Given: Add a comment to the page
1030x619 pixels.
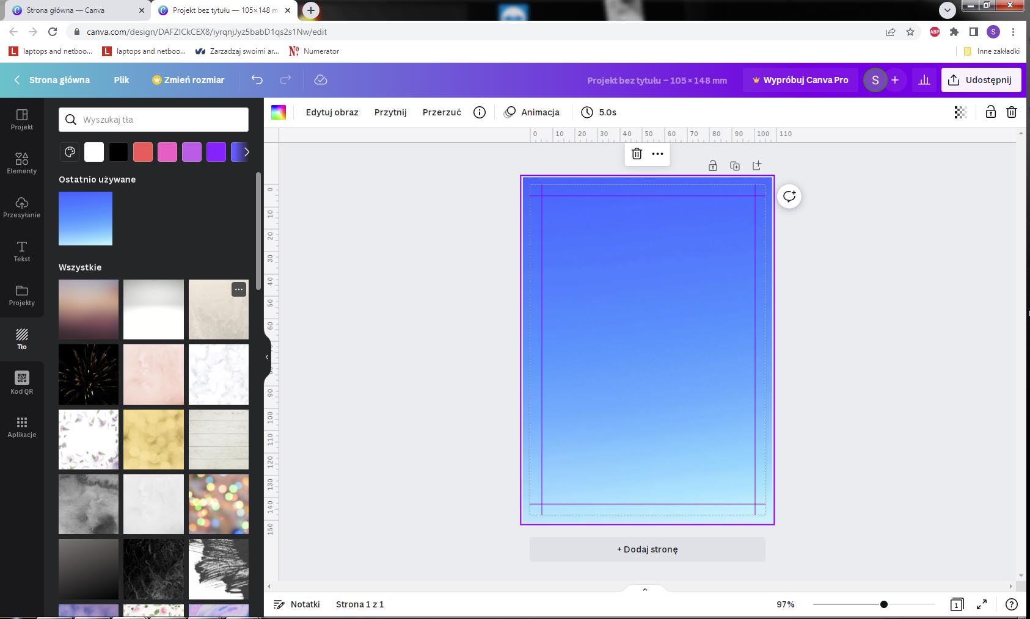Looking at the screenshot, I should [x=789, y=197].
